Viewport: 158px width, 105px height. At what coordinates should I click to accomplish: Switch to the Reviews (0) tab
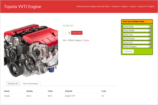tap(13, 84)
